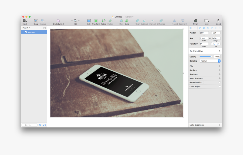Flip the layer vertically

[x=218, y=44]
